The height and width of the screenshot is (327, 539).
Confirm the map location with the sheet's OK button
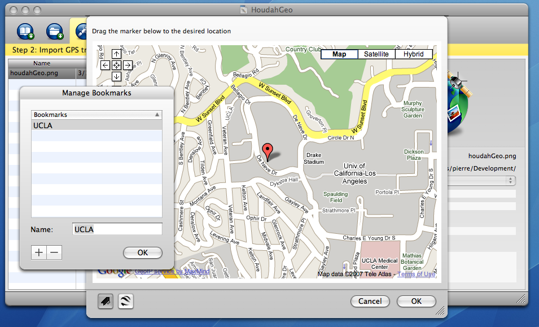[417, 301]
